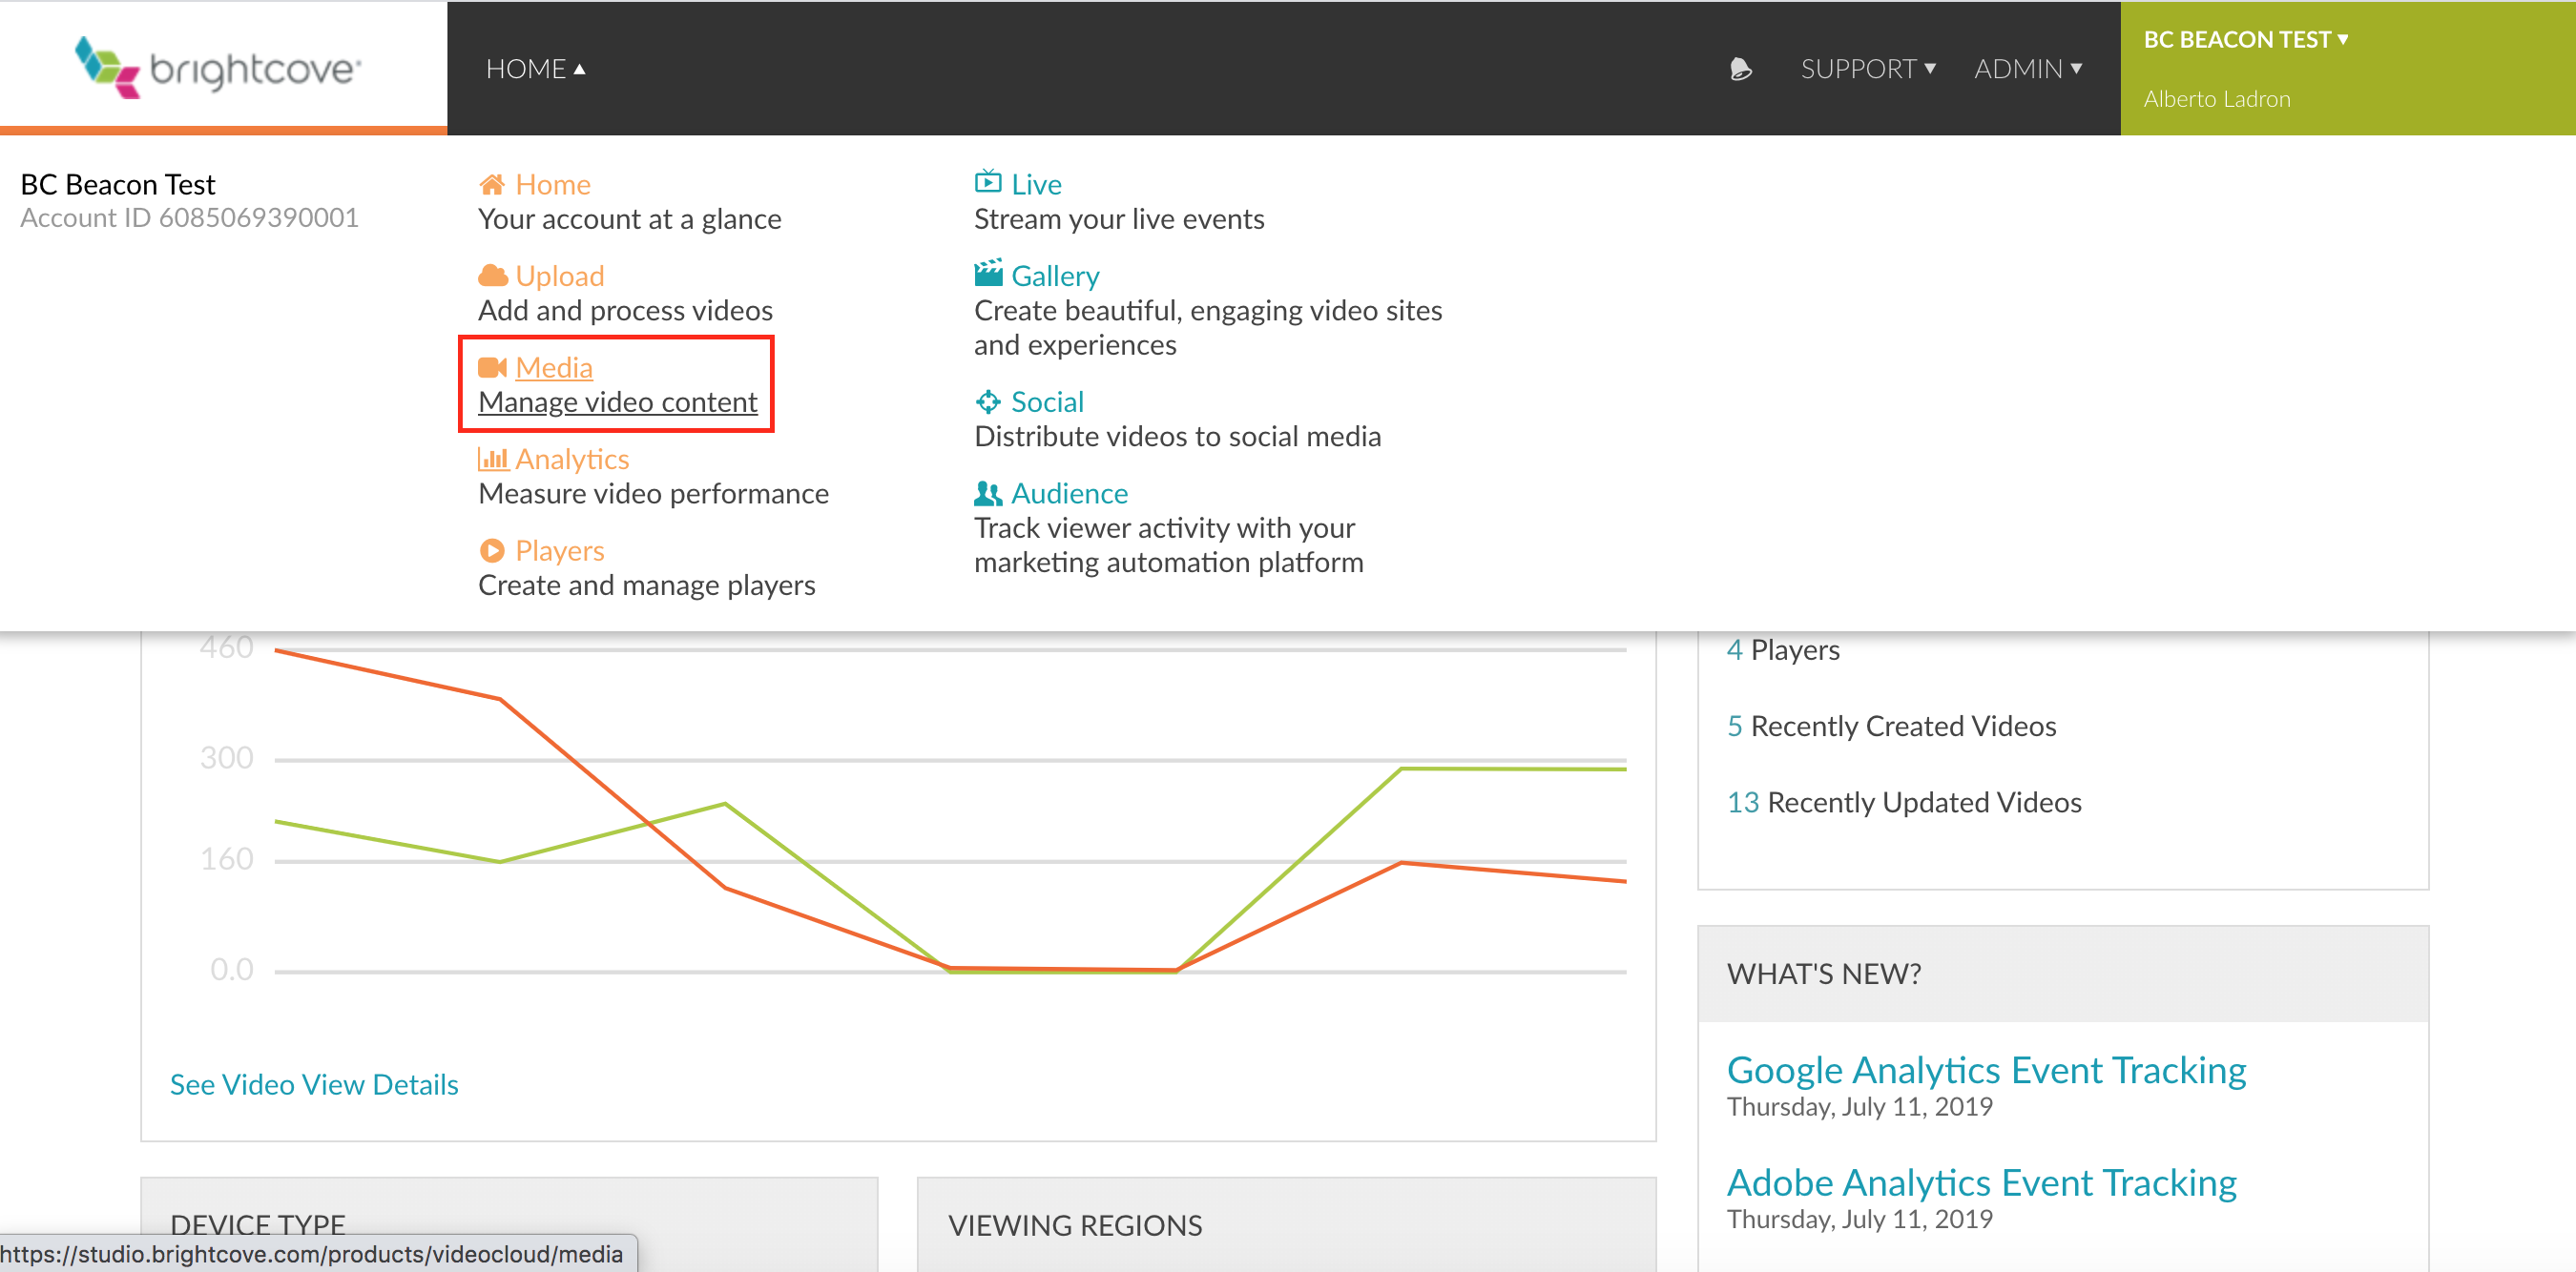Click the Players play-circle icon

[x=492, y=550]
